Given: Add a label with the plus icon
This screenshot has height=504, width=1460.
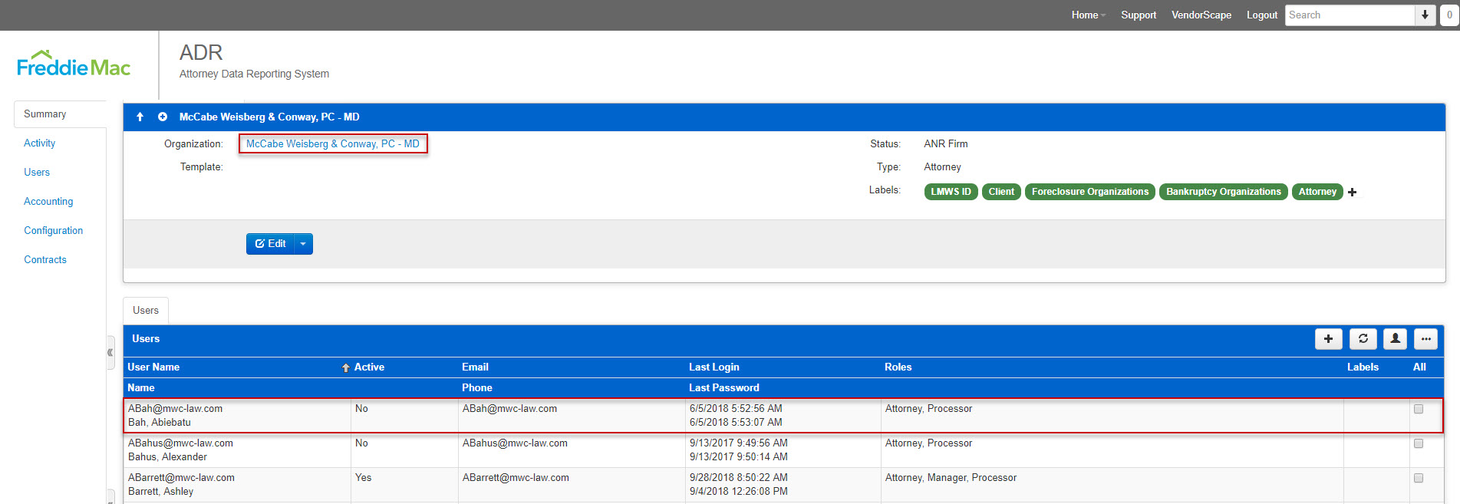Looking at the screenshot, I should click(x=1353, y=192).
